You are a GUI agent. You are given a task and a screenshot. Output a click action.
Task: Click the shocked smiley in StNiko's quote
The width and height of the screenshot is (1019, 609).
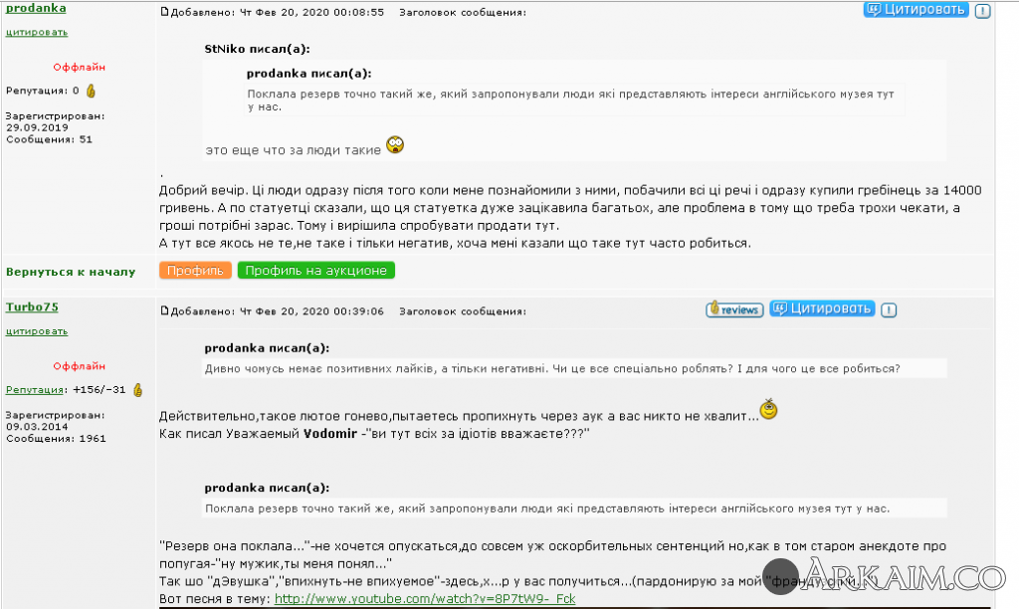tap(395, 144)
